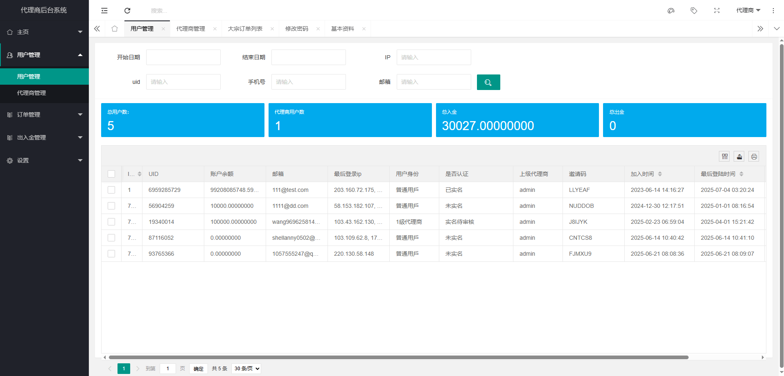Image resolution: width=784 pixels, height=376 pixels.
Task: Open the vertical three-dot more menu
Action: (x=773, y=11)
